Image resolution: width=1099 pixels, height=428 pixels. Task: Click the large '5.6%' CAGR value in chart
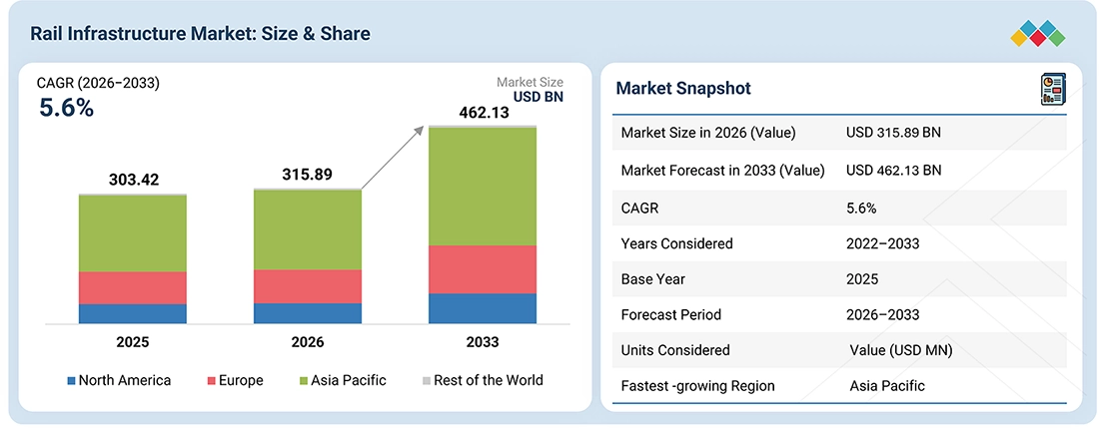coord(65,108)
